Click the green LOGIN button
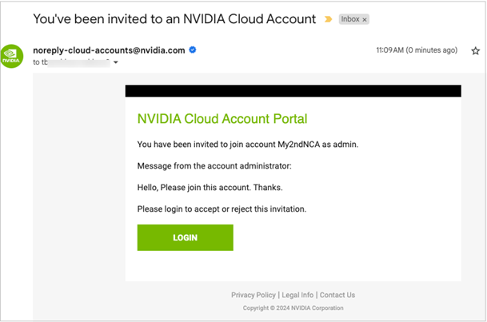Screen dimensions: 487x322 point(185,237)
